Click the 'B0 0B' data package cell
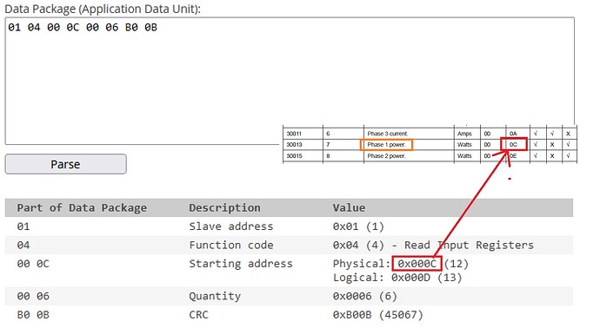This screenshot has width=600, height=328. 33,315
